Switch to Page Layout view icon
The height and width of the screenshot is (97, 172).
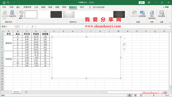pos(135,95)
